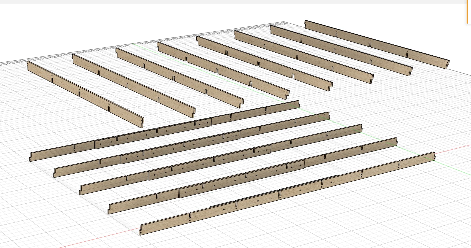Image resolution: width=471 pixels, height=248 pixels.
Task: Select the farthest short board at the back right
Action: point(377,44)
